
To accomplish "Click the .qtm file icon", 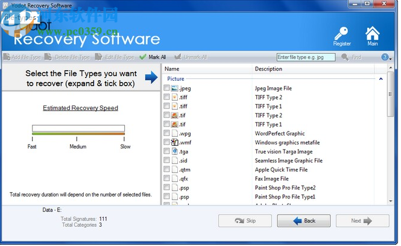I will click(175, 169).
